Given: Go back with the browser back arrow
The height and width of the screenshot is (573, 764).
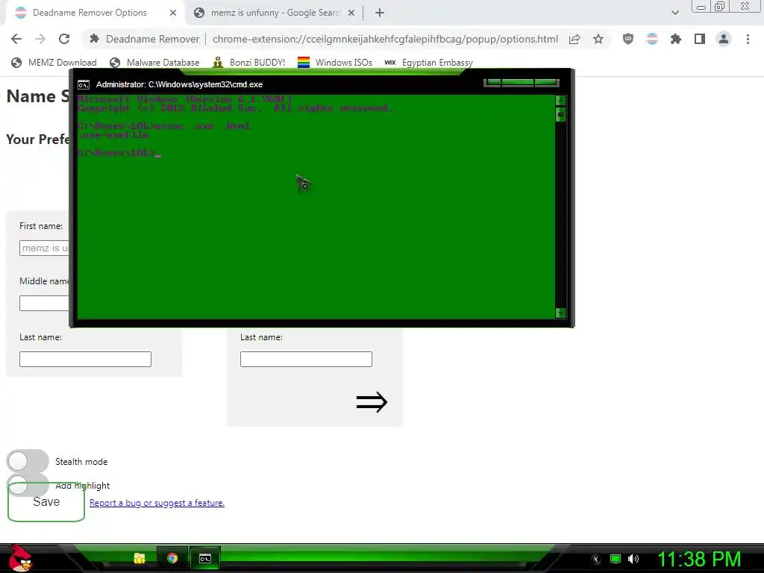Looking at the screenshot, I should [x=16, y=39].
